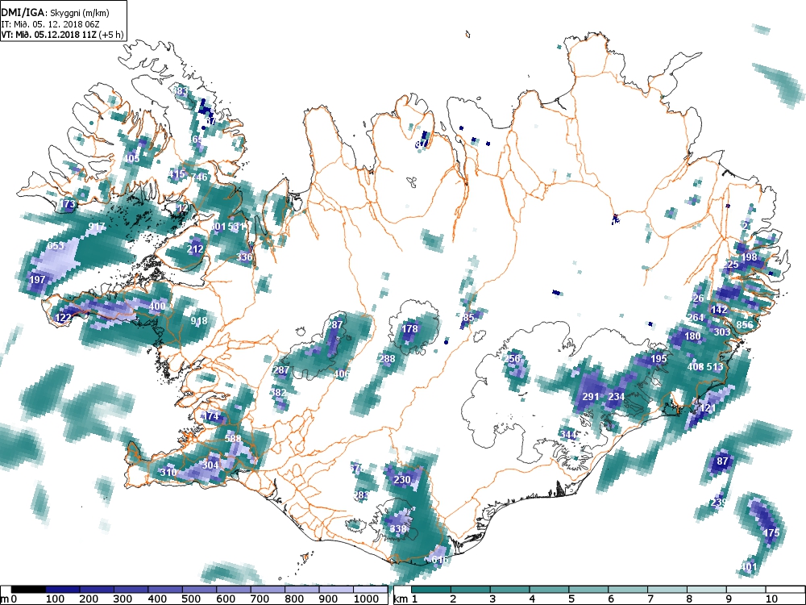Click the visibility value '856' on the map

coord(745,324)
